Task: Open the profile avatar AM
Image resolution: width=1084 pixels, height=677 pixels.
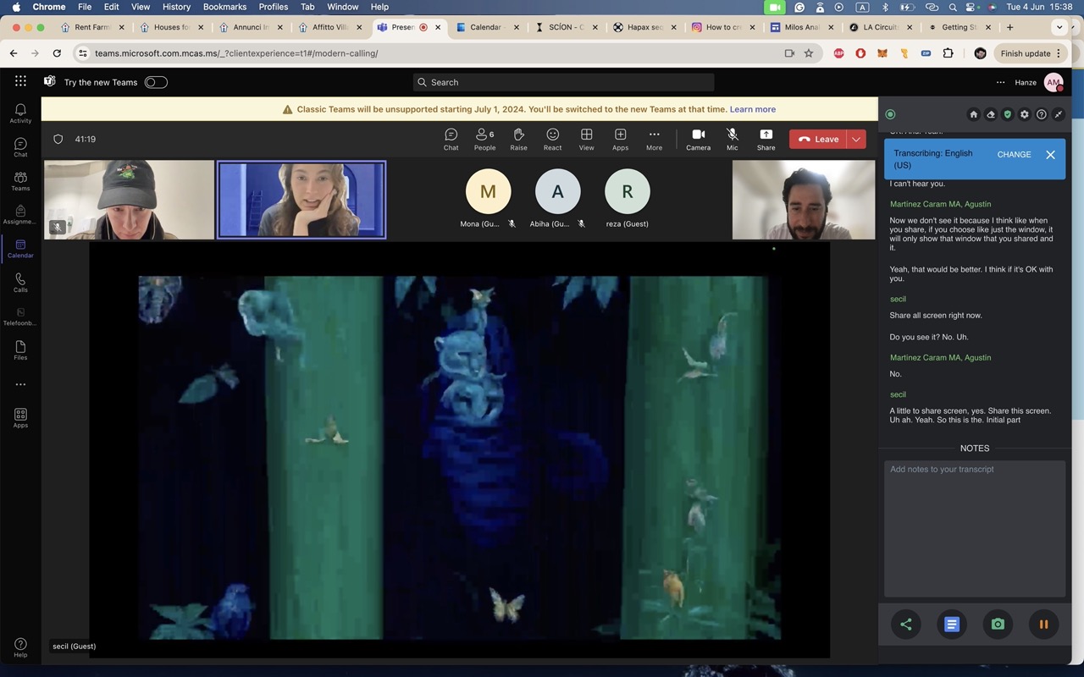Action: (1053, 82)
